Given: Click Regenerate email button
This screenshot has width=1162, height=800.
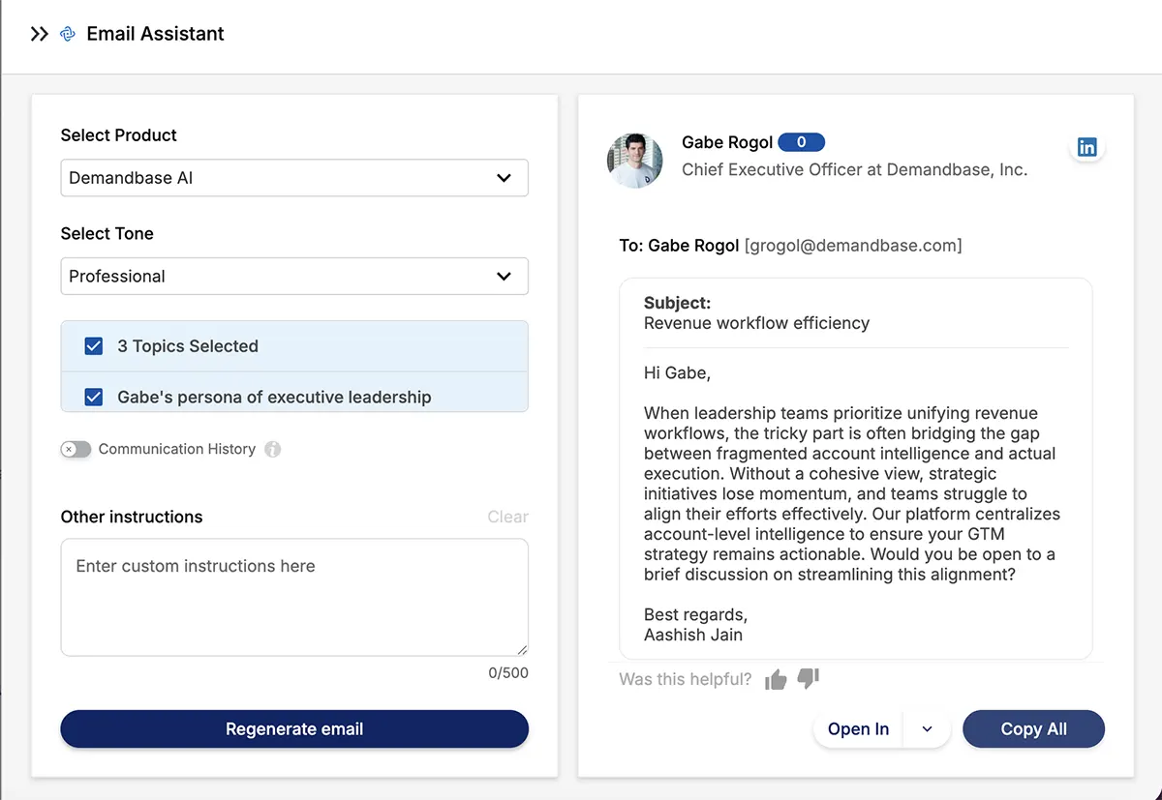Looking at the screenshot, I should (294, 729).
